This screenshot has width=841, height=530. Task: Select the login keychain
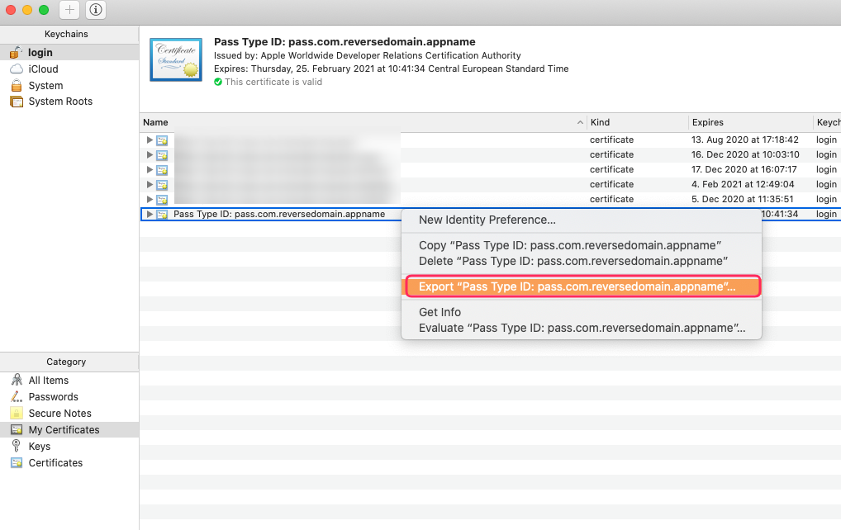coord(69,52)
